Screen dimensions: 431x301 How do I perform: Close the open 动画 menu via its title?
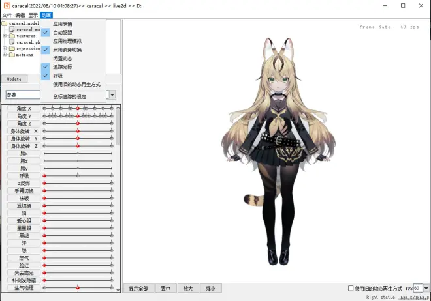tap(46, 15)
